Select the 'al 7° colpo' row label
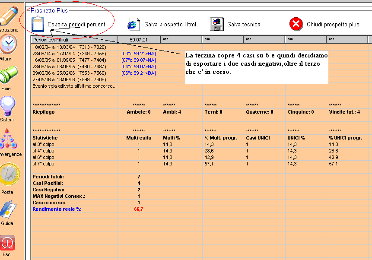This screenshot has height=260, width=372. pyautogui.click(x=43, y=164)
